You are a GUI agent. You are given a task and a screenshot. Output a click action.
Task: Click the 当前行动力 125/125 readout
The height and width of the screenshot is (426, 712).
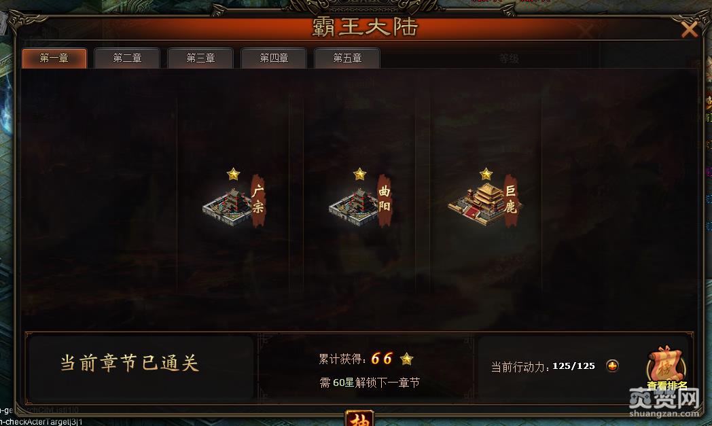tap(543, 366)
